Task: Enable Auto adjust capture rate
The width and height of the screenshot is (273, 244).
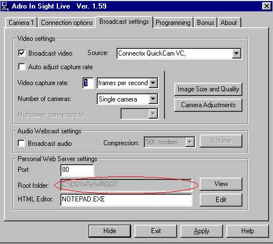Action: coord(22,67)
